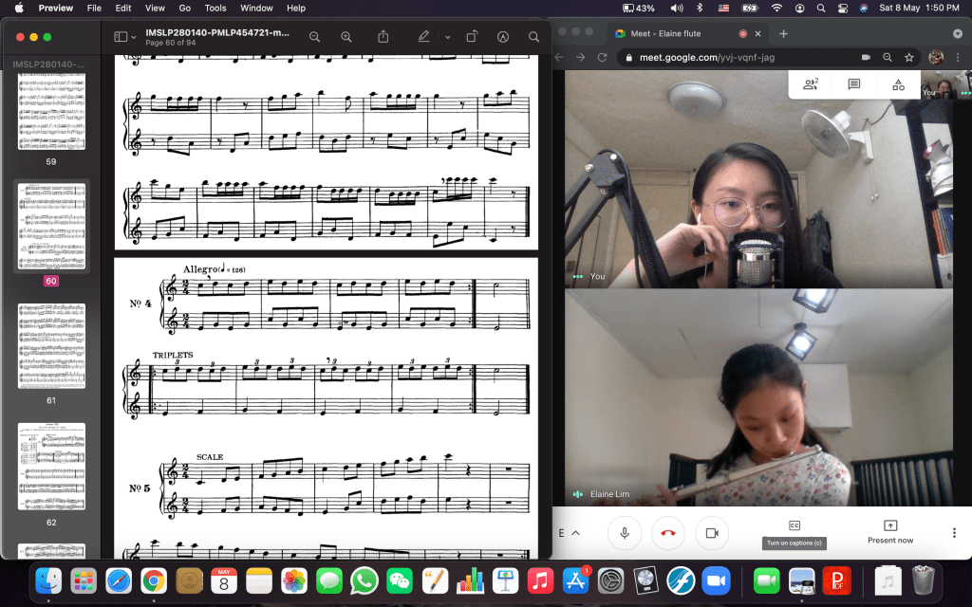Viewport: 972px width, 607px height.
Task: Click the Share icon in Preview toolbar
Action: [x=383, y=37]
